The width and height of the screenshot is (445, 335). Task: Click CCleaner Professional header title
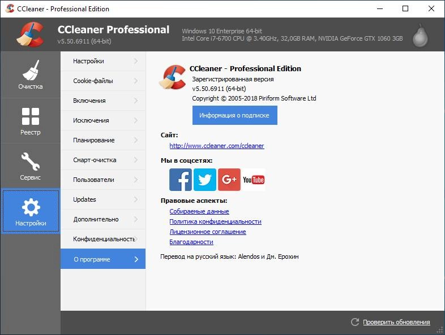click(114, 30)
